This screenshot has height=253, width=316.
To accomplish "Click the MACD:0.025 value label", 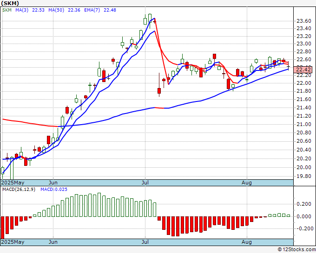I will pyautogui.click(x=54, y=190).
